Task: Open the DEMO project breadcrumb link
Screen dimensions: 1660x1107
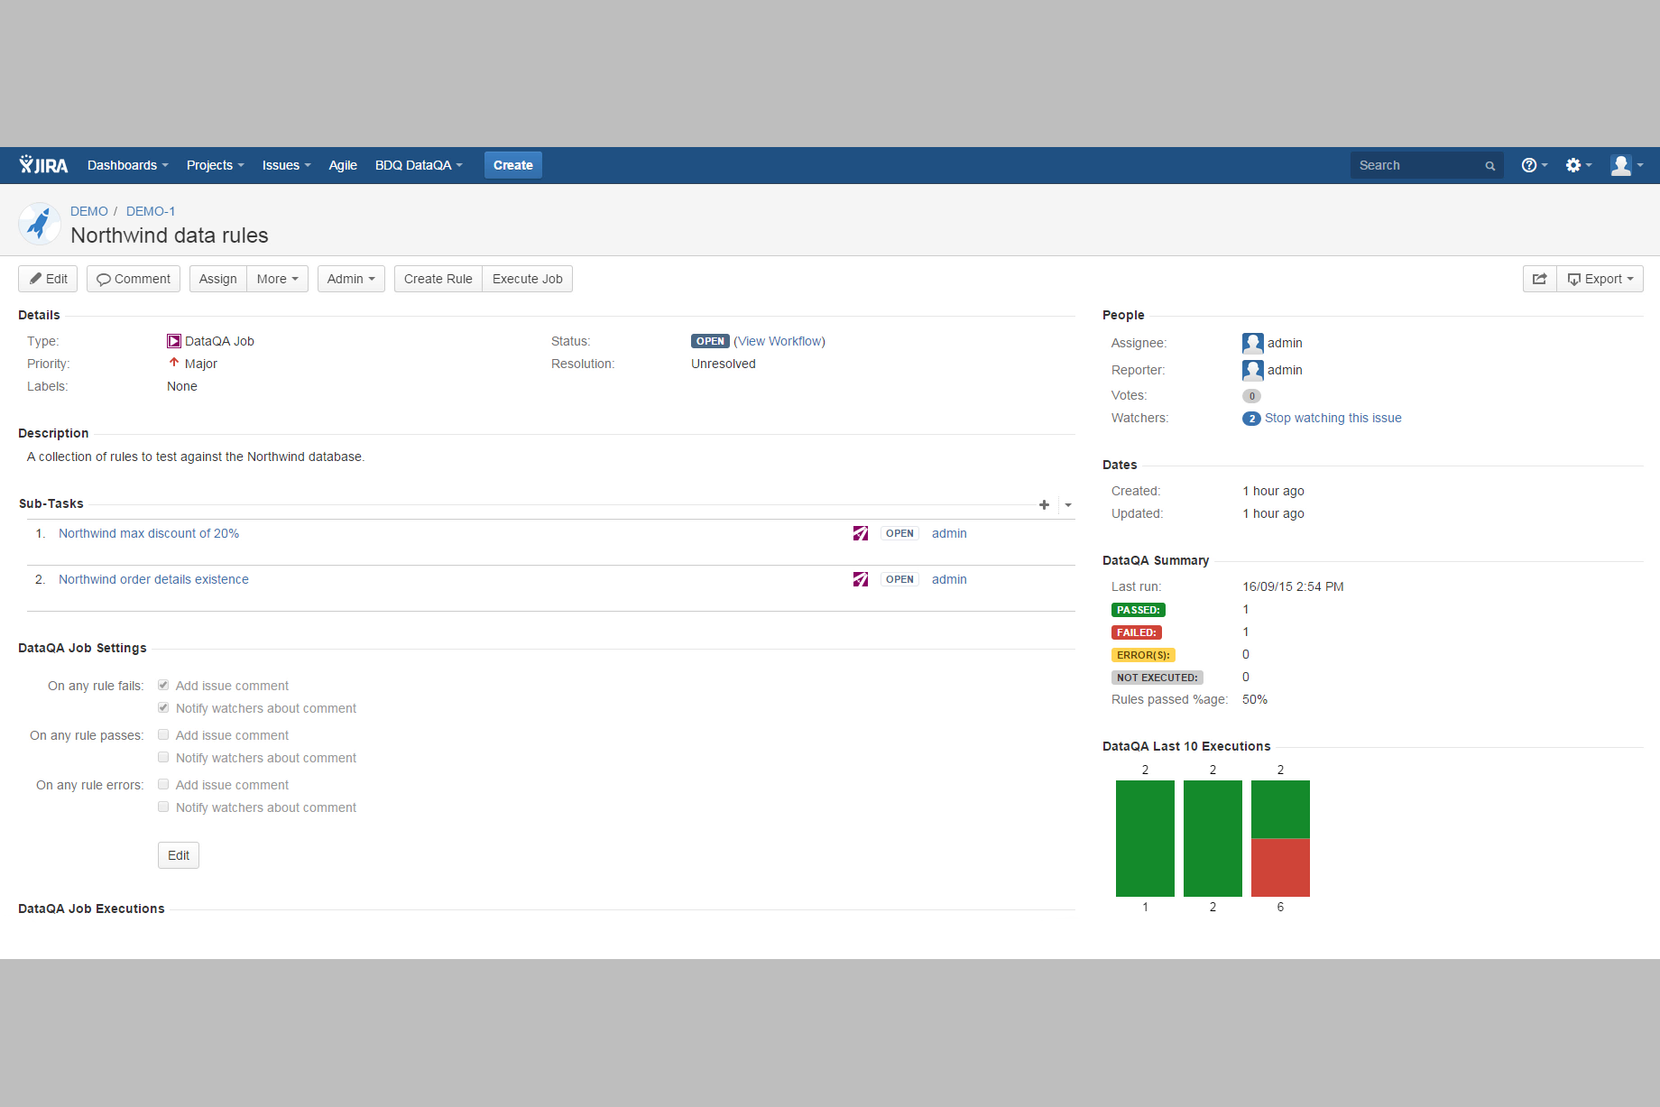Action: 89,211
